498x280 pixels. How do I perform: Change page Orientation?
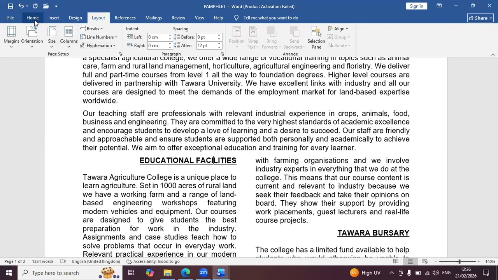pos(32,37)
